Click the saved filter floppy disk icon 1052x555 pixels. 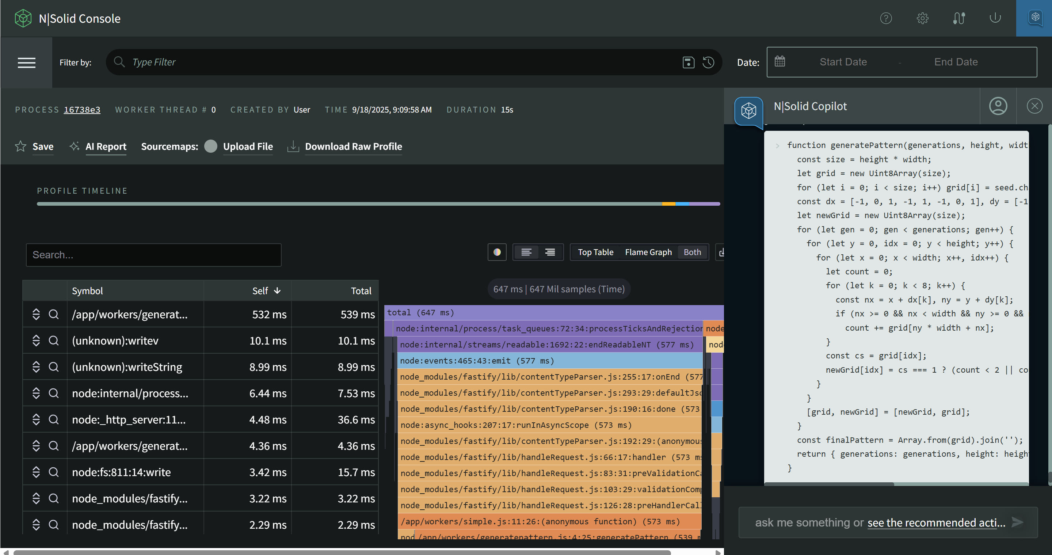pyautogui.click(x=688, y=62)
